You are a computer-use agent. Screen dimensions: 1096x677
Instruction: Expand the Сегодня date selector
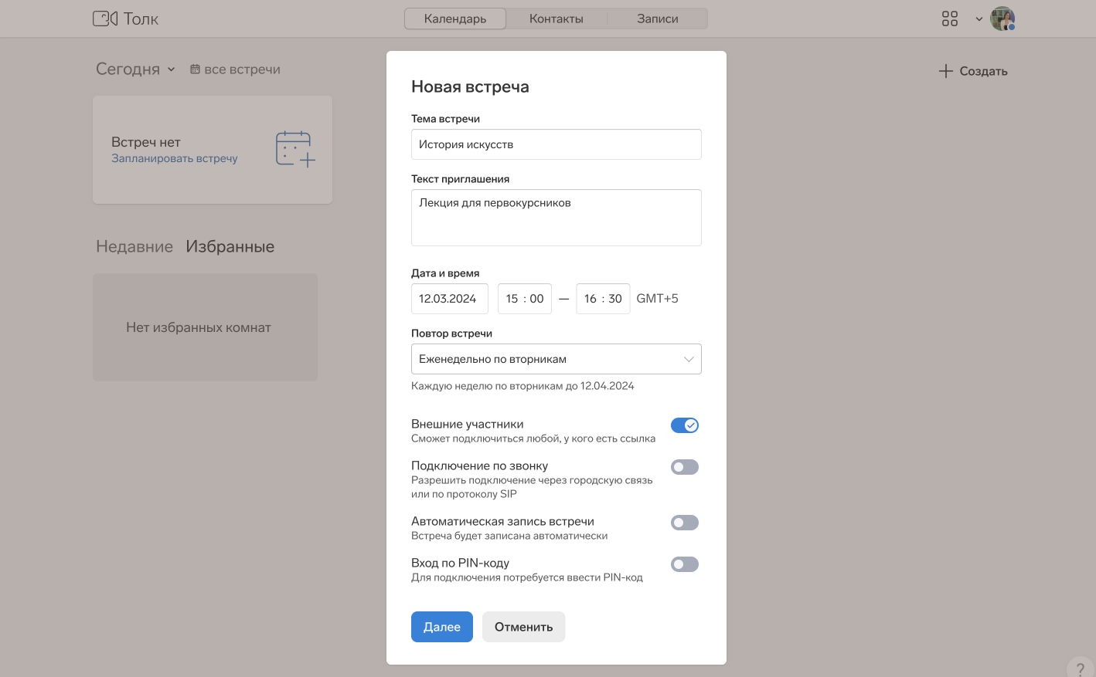(x=135, y=69)
